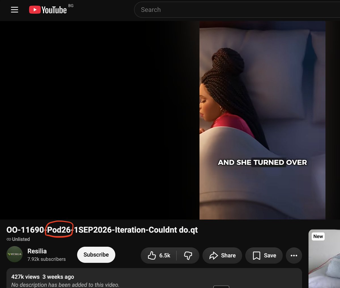Open the hamburger guide menu
The width and height of the screenshot is (340, 288).
tap(14, 10)
